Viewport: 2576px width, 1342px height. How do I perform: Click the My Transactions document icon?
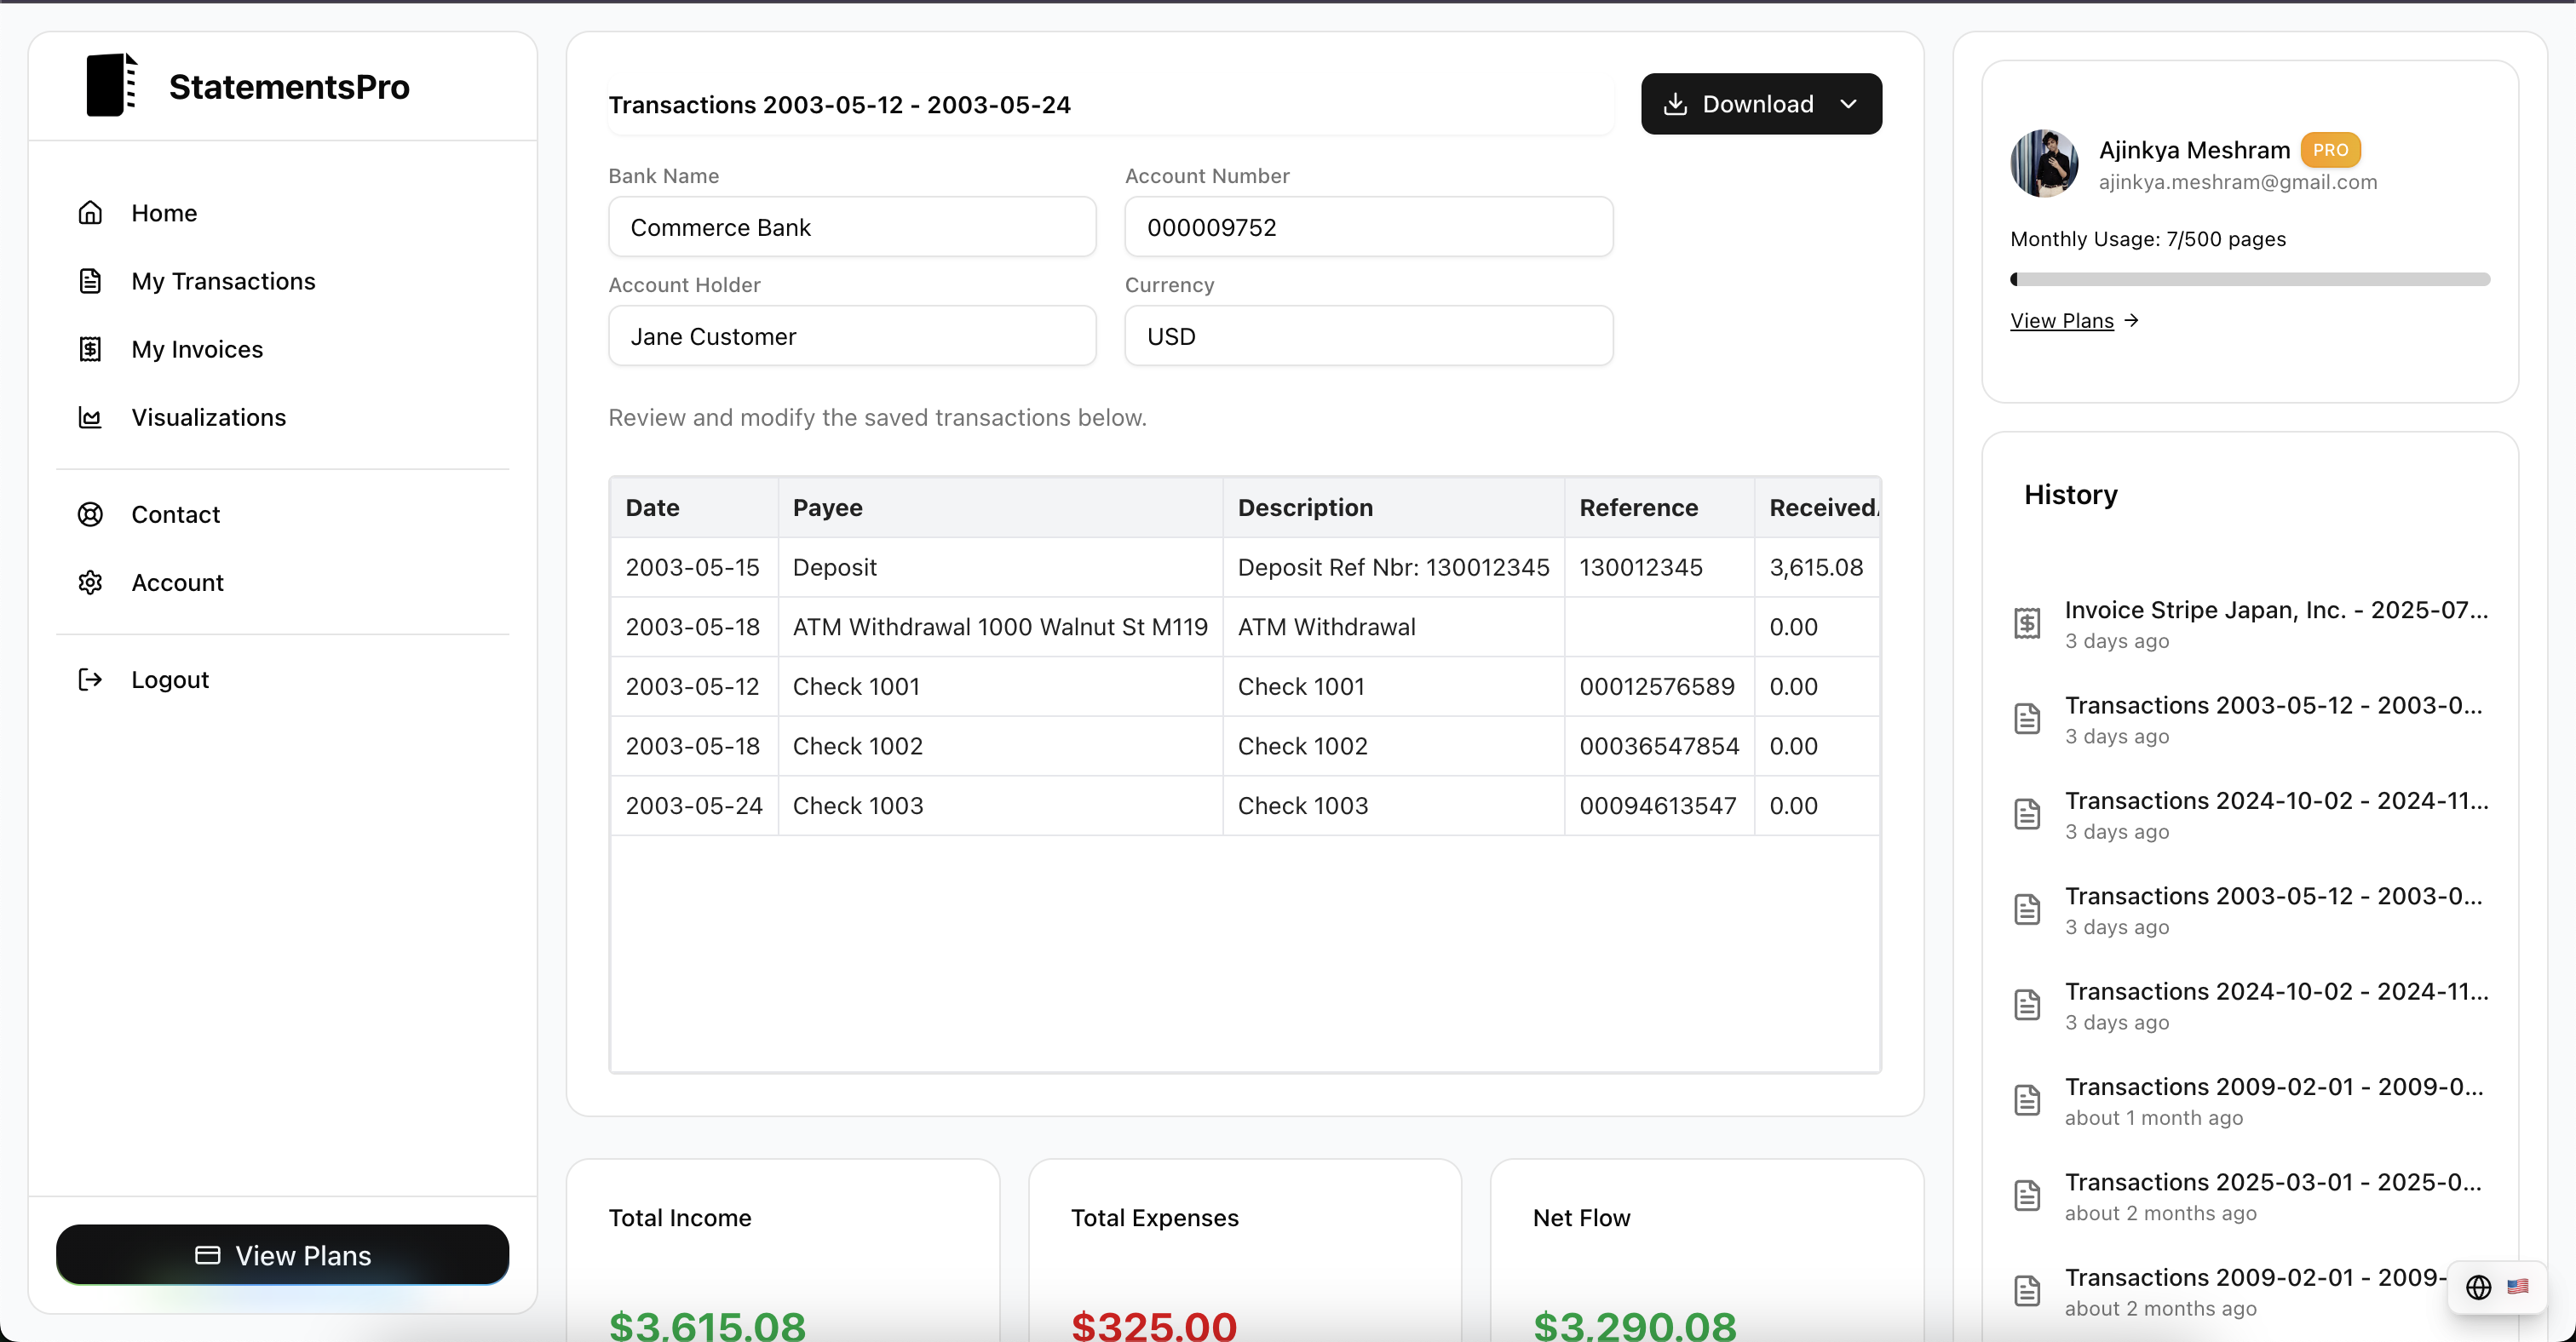pos(90,281)
